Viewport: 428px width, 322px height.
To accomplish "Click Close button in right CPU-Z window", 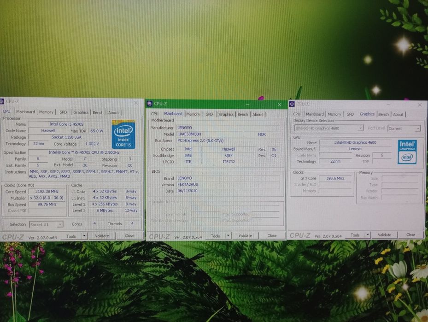I will (x=410, y=234).
